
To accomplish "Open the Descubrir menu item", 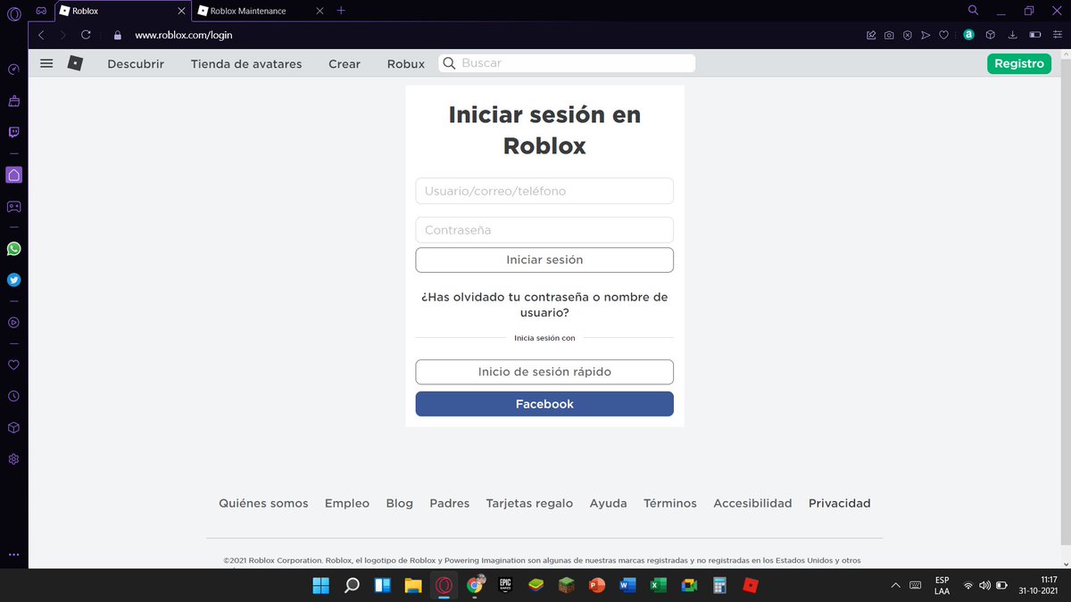I will coord(136,64).
